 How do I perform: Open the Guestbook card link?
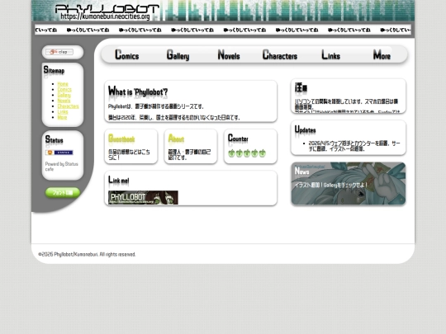point(121,139)
